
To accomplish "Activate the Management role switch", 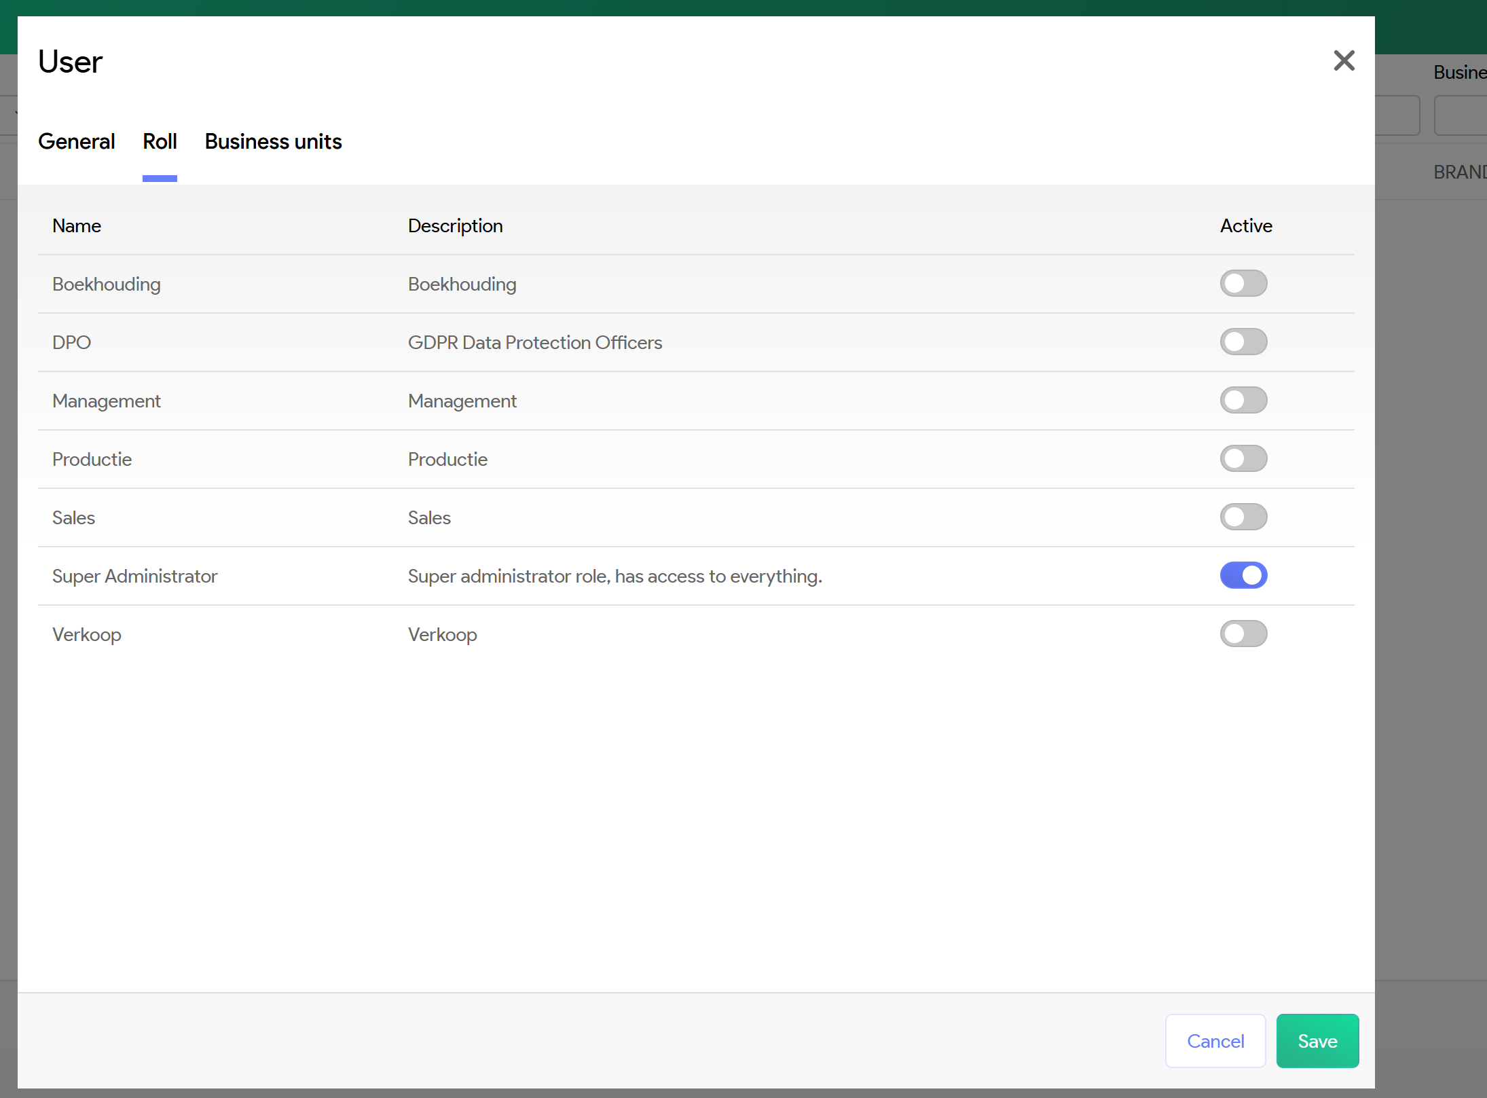I will click(1243, 401).
